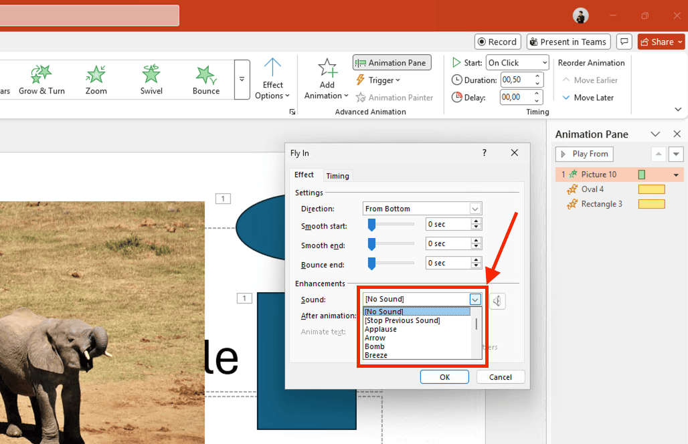The image size is (688, 444).
Task: Select the Zoom animation effect
Action: coord(96,80)
